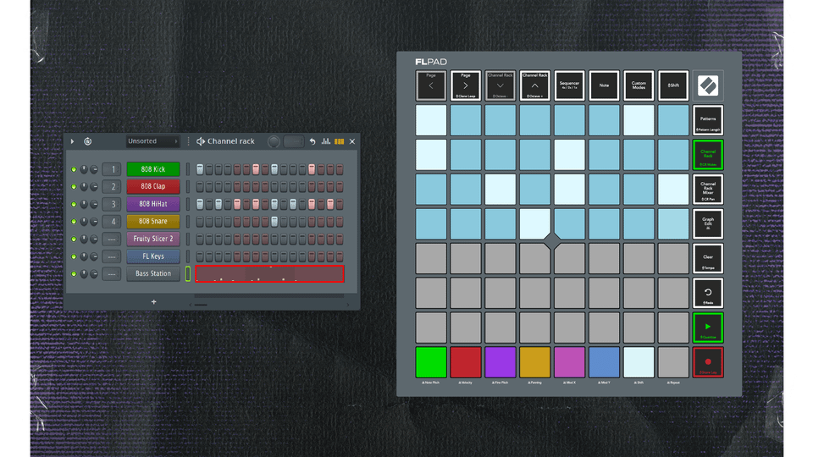
Task: Select the Note mode button on FLPAD
Action: point(604,85)
